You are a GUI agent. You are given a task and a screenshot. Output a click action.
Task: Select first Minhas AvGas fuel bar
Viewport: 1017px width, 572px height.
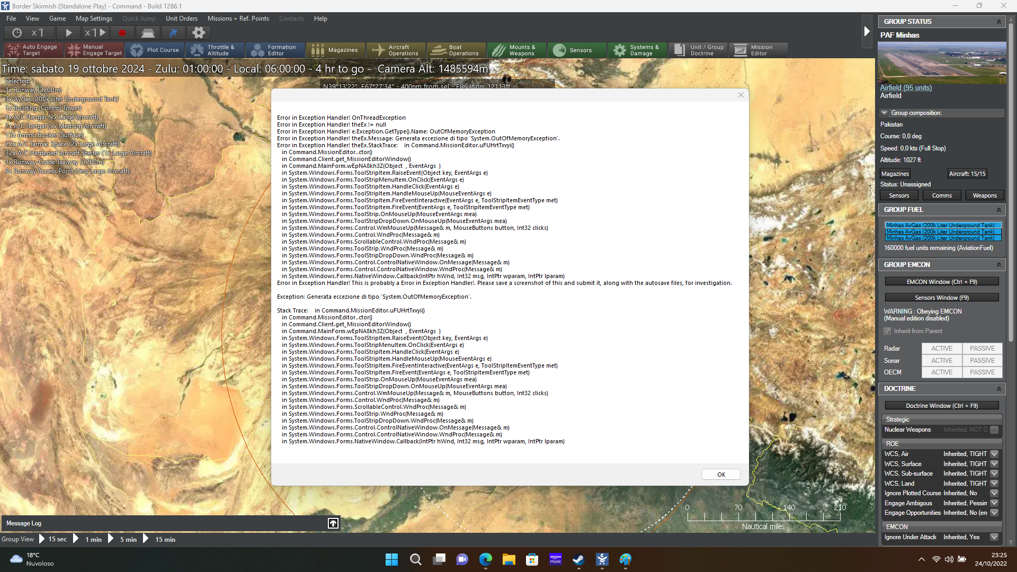943,225
